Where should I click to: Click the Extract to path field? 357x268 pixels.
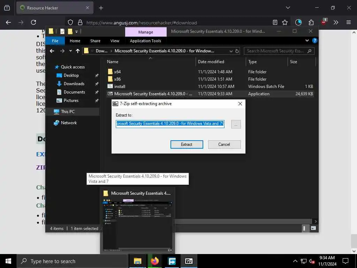(x=170, y=124)
